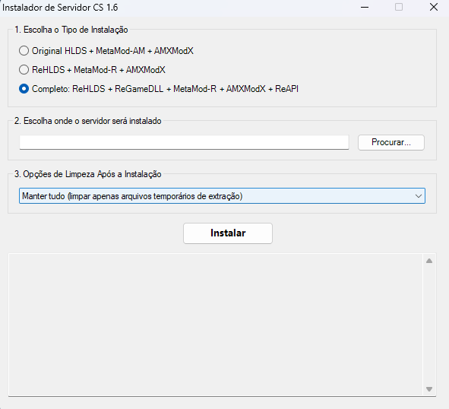Click the log scrollbar up arrow
The width and height of the screenshot is (449, 409).
pyautogui.click(x=429, y=261)
